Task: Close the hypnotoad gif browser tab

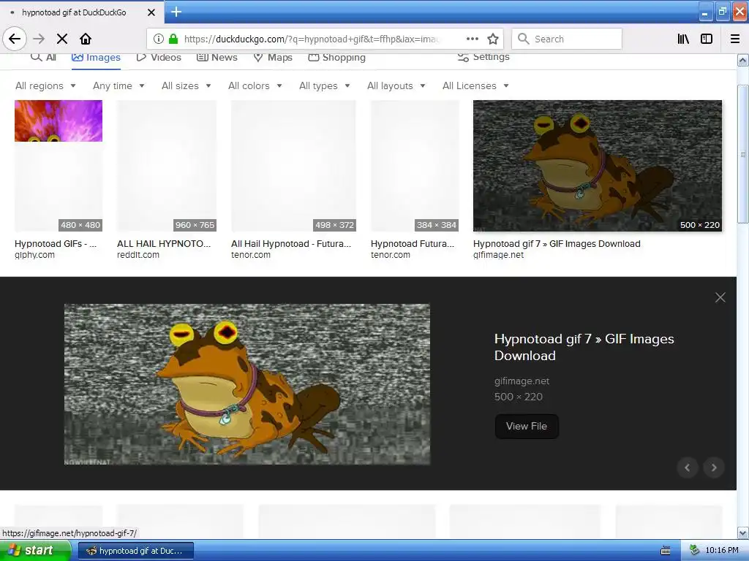Action: pyautogui.click(x=151, y=12)
